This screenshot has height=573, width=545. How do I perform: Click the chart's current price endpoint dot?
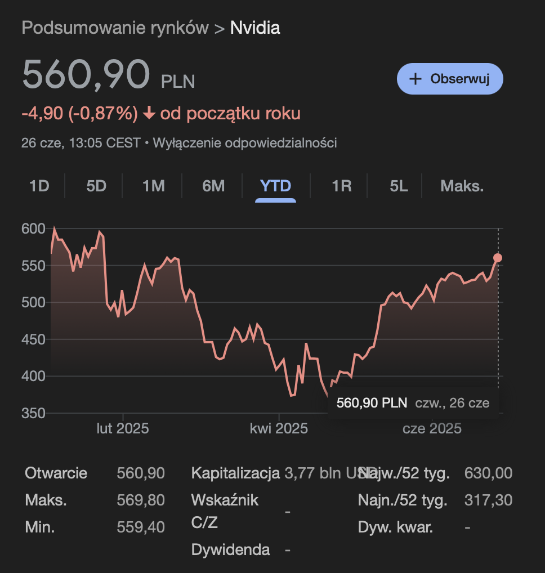pyautogui.click(x=498, y=258)
